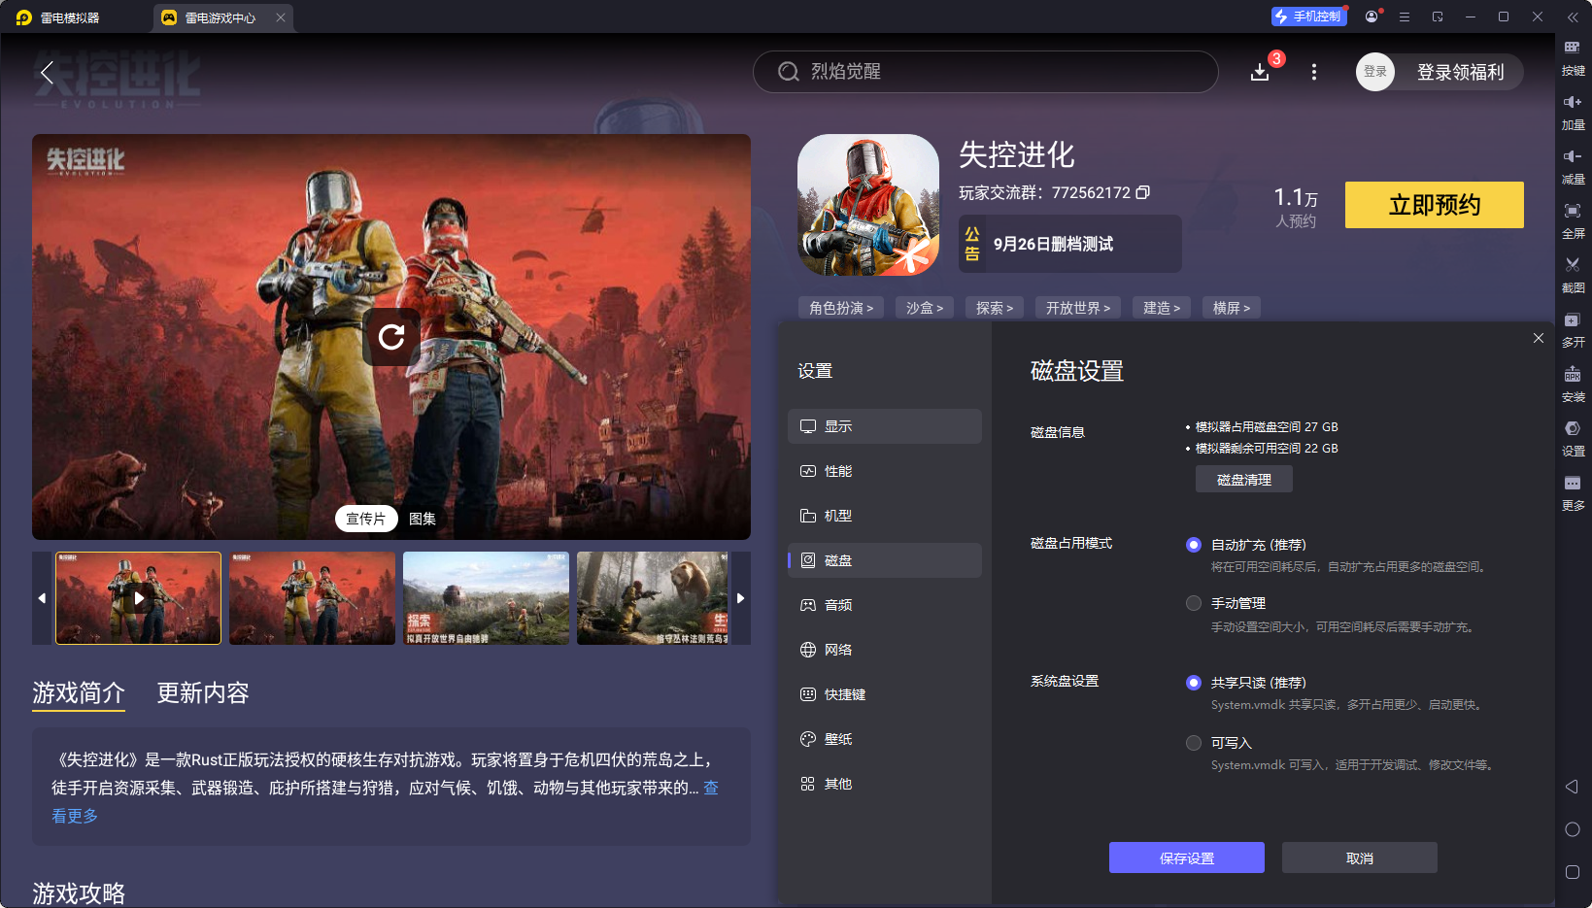
Task: Open the 多开 multi-instance manager
Action: (1574, 330)
